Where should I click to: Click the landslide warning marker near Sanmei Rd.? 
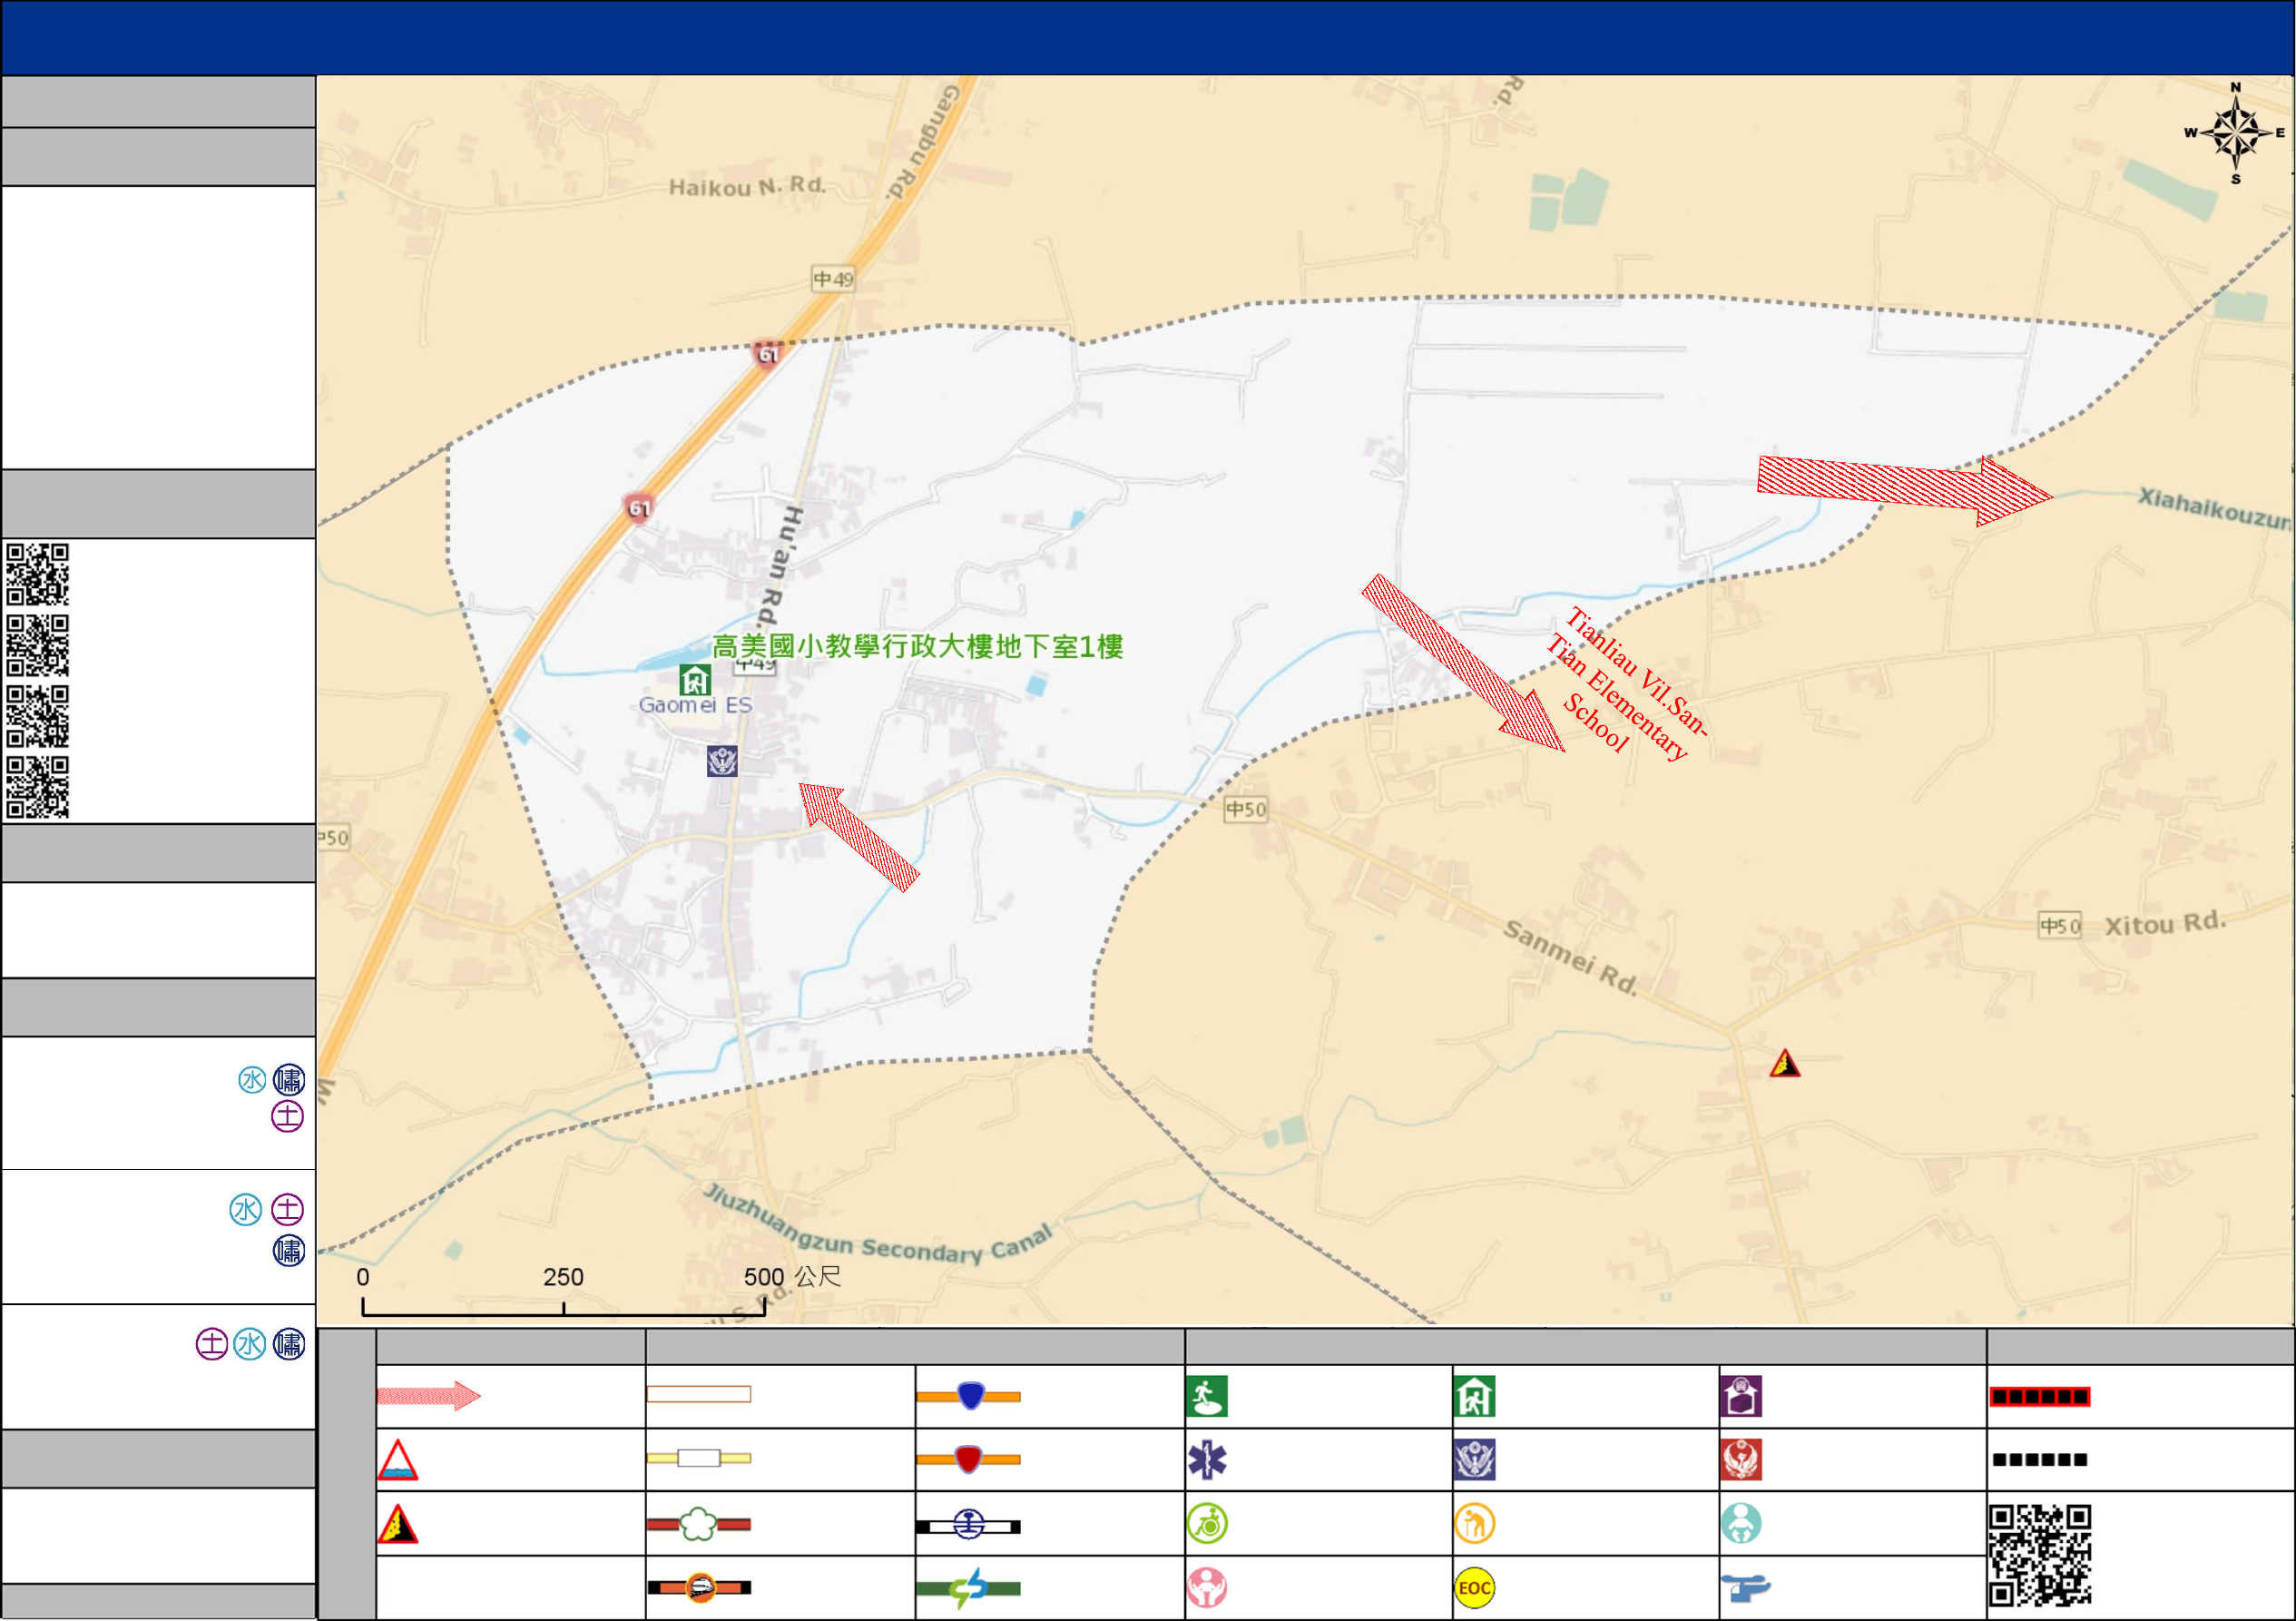[x=1785, y=1063]
